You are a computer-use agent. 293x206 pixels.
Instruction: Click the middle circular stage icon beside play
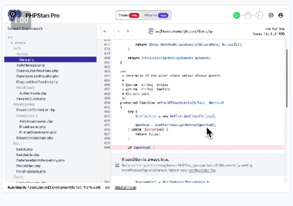[x=248, y=15]
